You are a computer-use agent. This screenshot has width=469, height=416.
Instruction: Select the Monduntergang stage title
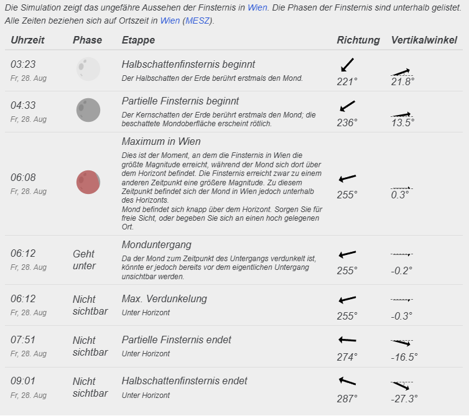coord(156,244)
